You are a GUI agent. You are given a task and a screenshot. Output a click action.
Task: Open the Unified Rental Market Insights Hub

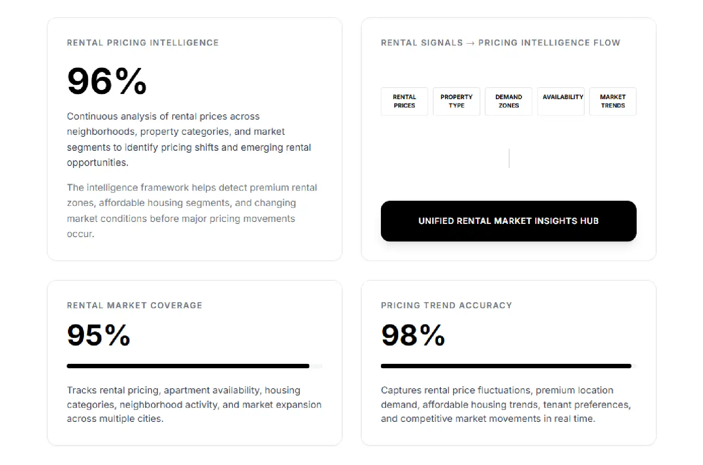coord(508,221)
